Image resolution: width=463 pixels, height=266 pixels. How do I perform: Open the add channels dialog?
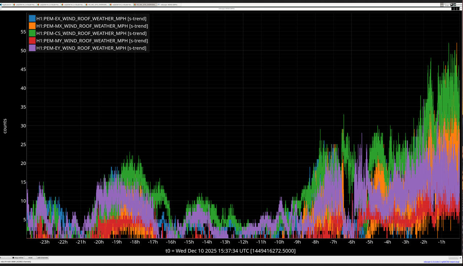point(42,258)
